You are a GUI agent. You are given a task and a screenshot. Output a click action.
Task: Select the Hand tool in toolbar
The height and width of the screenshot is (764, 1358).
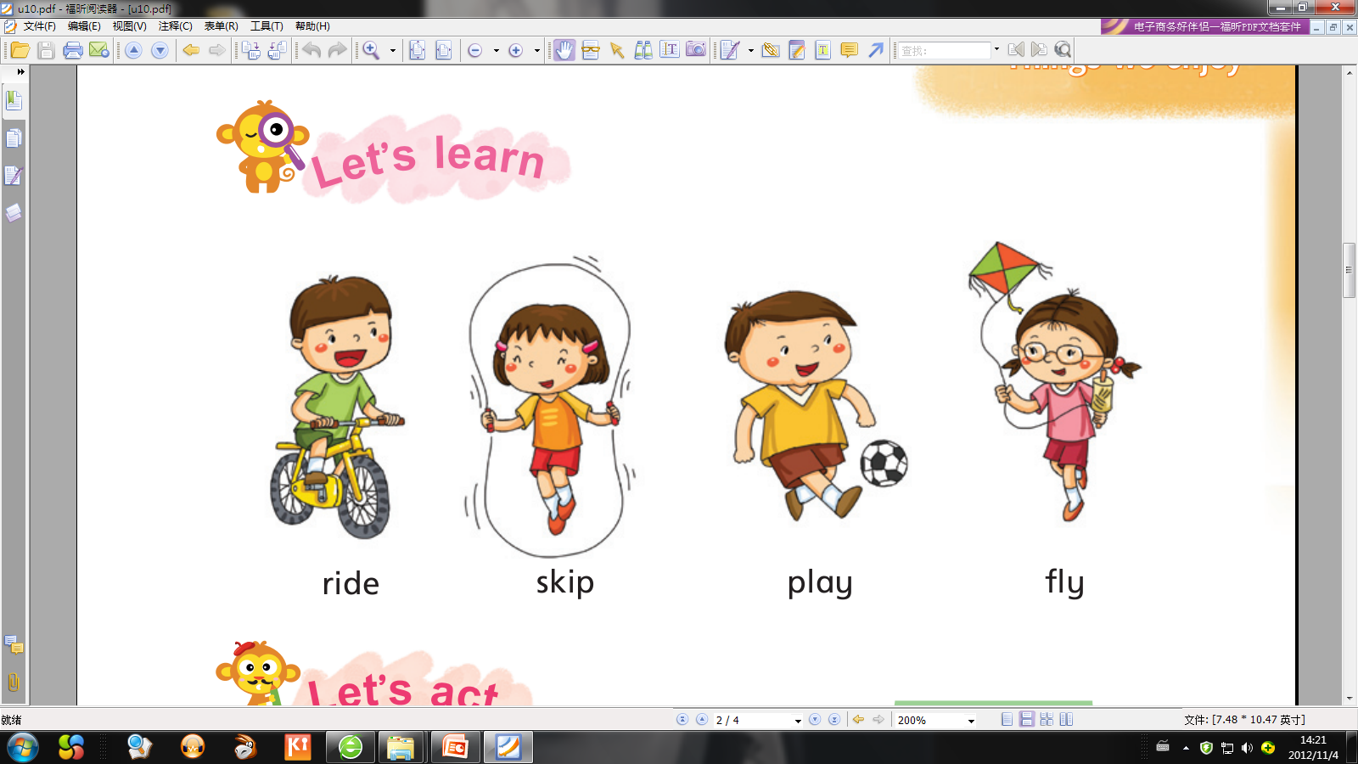564,50
